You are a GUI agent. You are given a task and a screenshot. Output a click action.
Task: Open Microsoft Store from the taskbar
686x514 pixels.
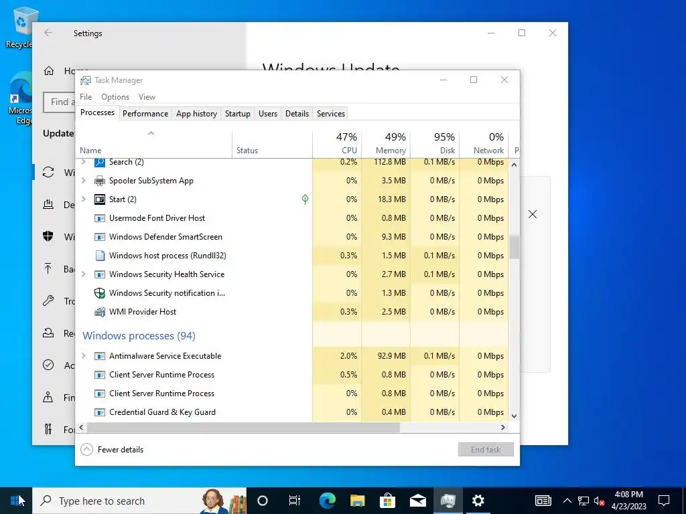[387, 501]
